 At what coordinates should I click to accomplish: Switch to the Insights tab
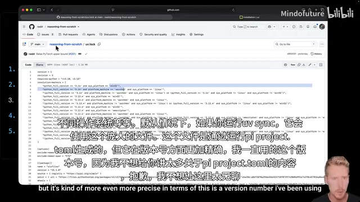(178, 34)
